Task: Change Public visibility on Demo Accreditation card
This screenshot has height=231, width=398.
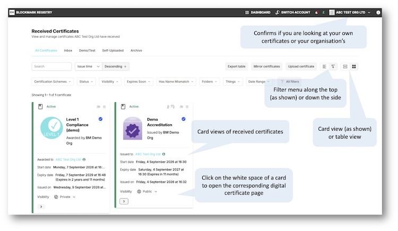Action: [x=147, y=192]
